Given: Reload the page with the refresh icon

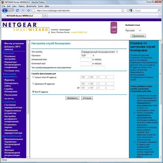Looking at the screenshot, I should (x=17, y=10).
